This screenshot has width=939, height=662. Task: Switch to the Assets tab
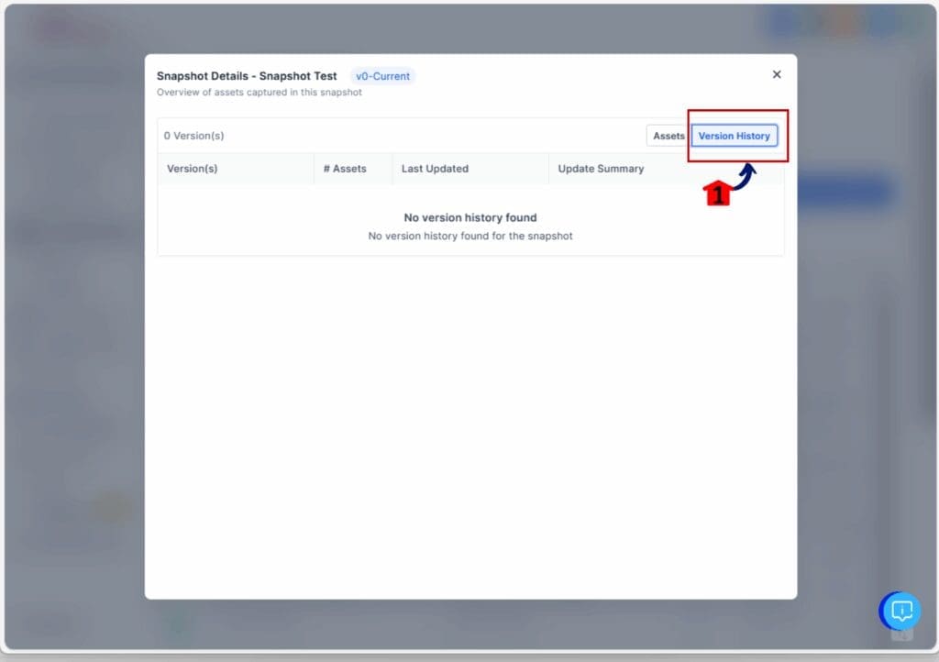point(668,136)
